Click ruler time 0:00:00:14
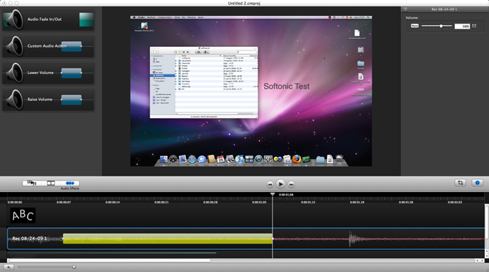The image size is (489, 272). [x=112, y=202]
